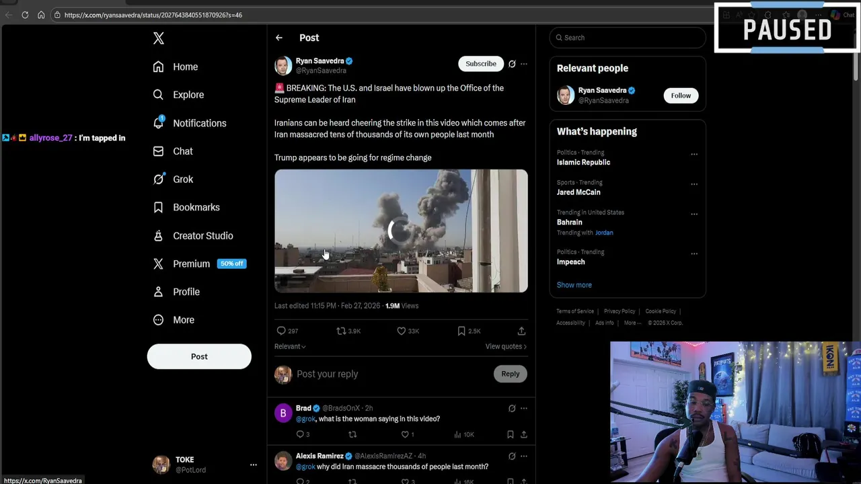Like Brad's comment
The image size is (861, 484).
(x=407, y=435)
